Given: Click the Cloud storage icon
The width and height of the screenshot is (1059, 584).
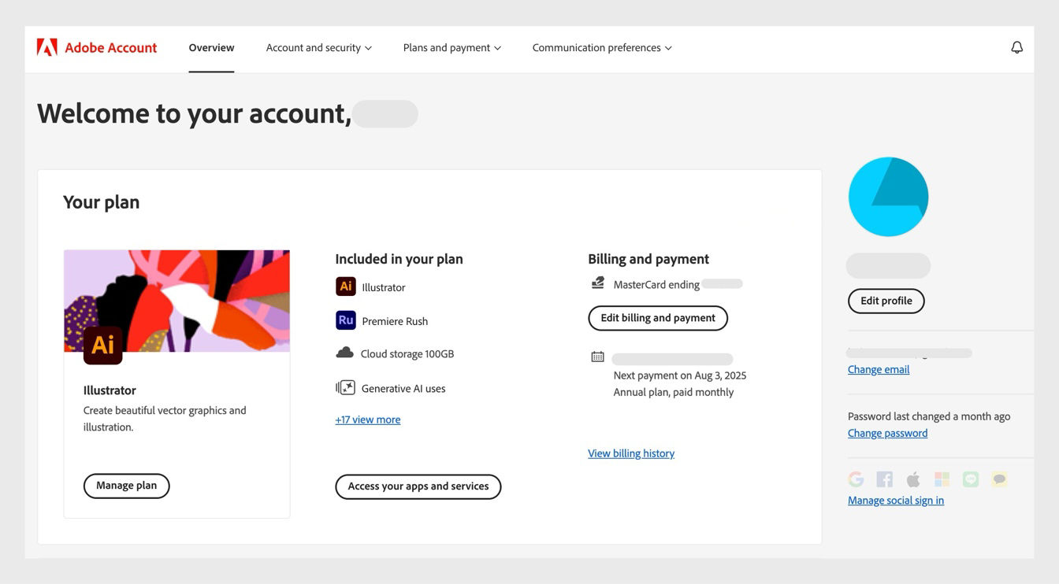Looking at the screenshot, I should 345,353.
